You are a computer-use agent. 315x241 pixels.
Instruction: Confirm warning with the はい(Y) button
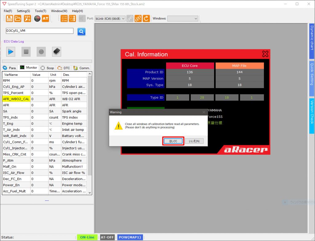[x=173, y=141]
